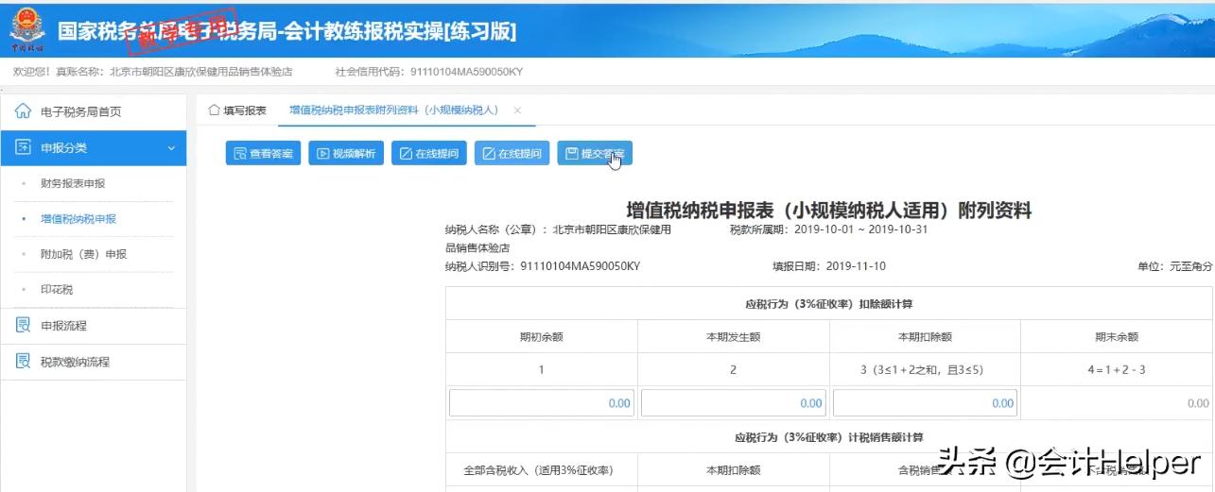Click 应税行为（3%征收率）计税销售额计算 header
1215x492 pixels.
(x=829, y=437)
